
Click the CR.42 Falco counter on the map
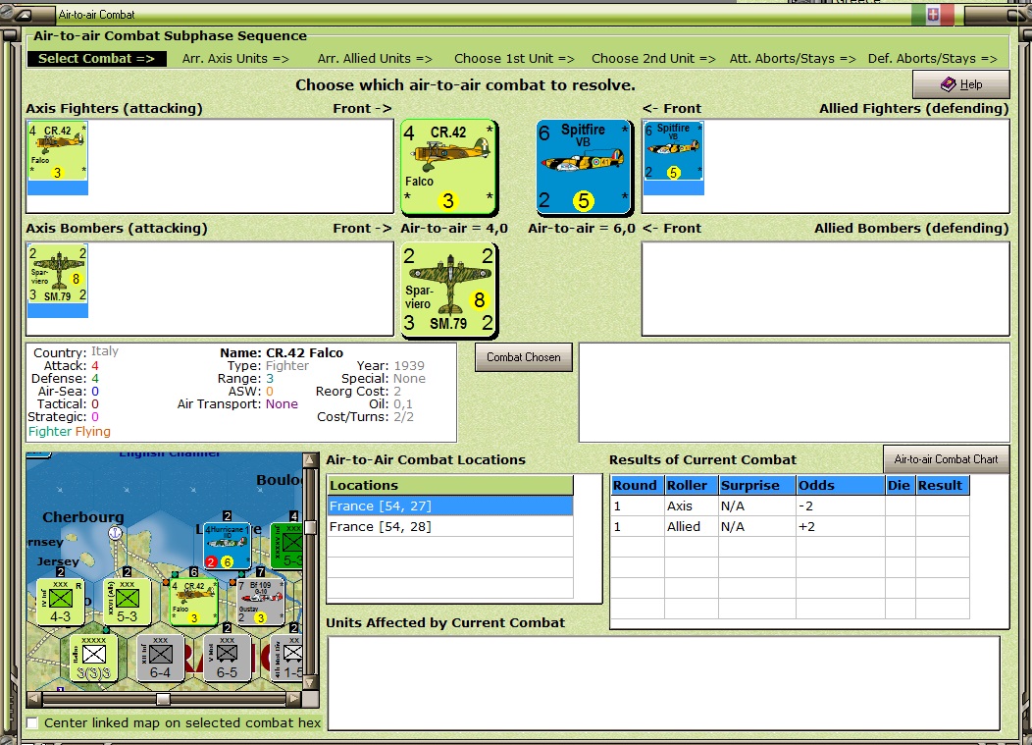194,602
